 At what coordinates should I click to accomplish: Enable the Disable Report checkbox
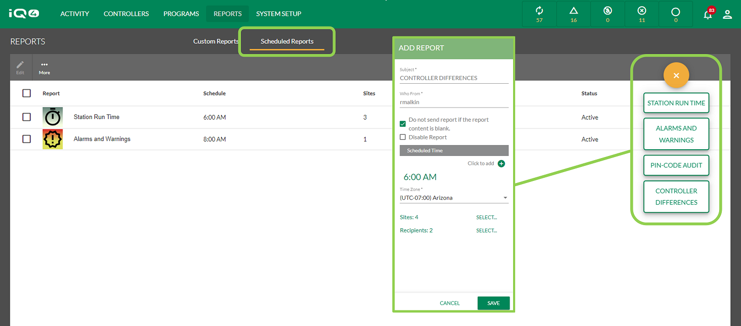403,137
